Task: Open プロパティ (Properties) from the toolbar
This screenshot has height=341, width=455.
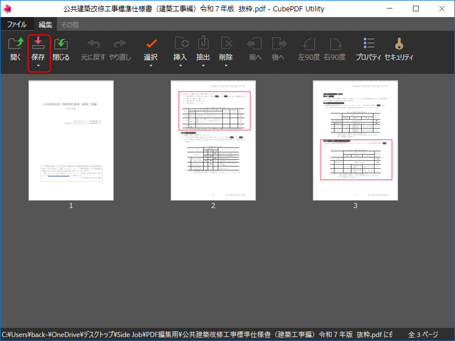Action: coord(369,44)
